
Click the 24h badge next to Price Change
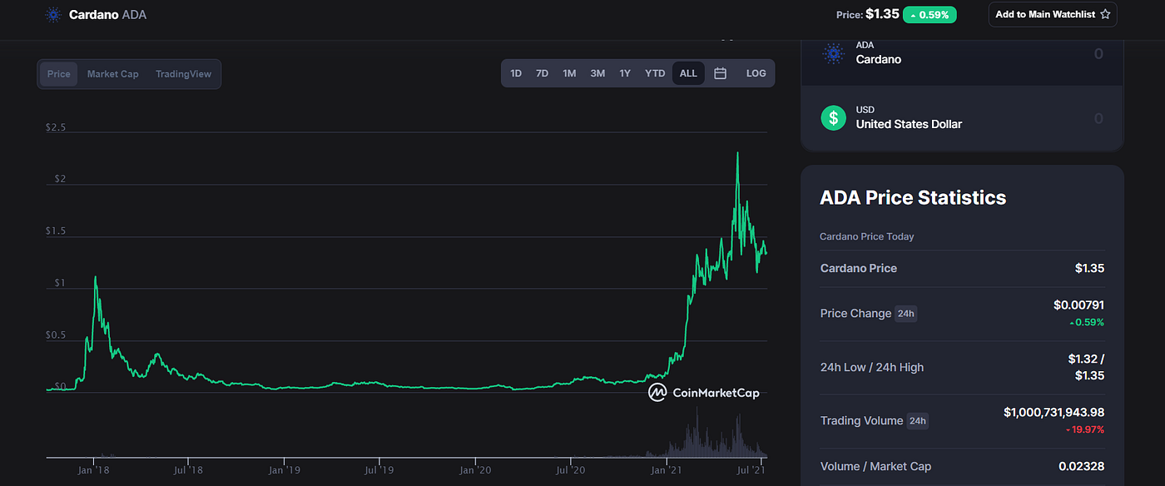coord(905,314)
